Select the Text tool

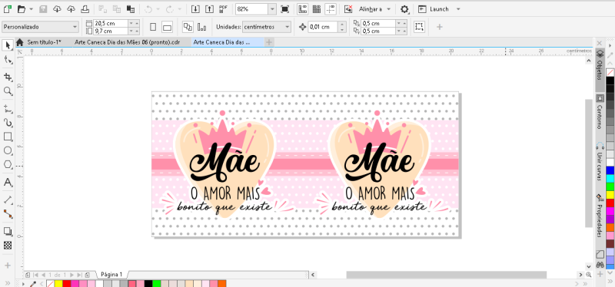click(x=8, y=183)
